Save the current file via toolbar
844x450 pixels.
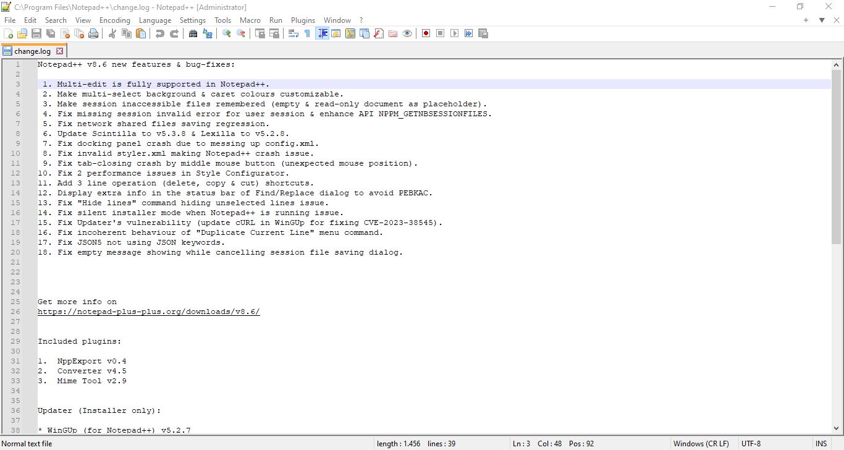(36, 33)
